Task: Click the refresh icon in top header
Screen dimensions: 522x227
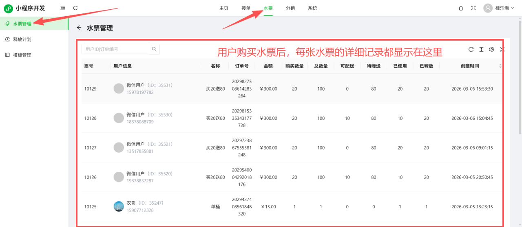Action: (x=75, y=8)
